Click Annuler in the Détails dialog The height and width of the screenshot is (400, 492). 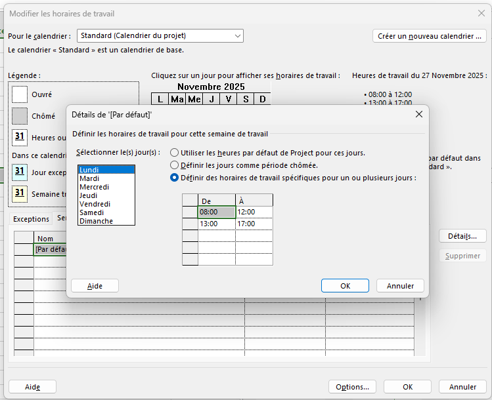[400, 286]
